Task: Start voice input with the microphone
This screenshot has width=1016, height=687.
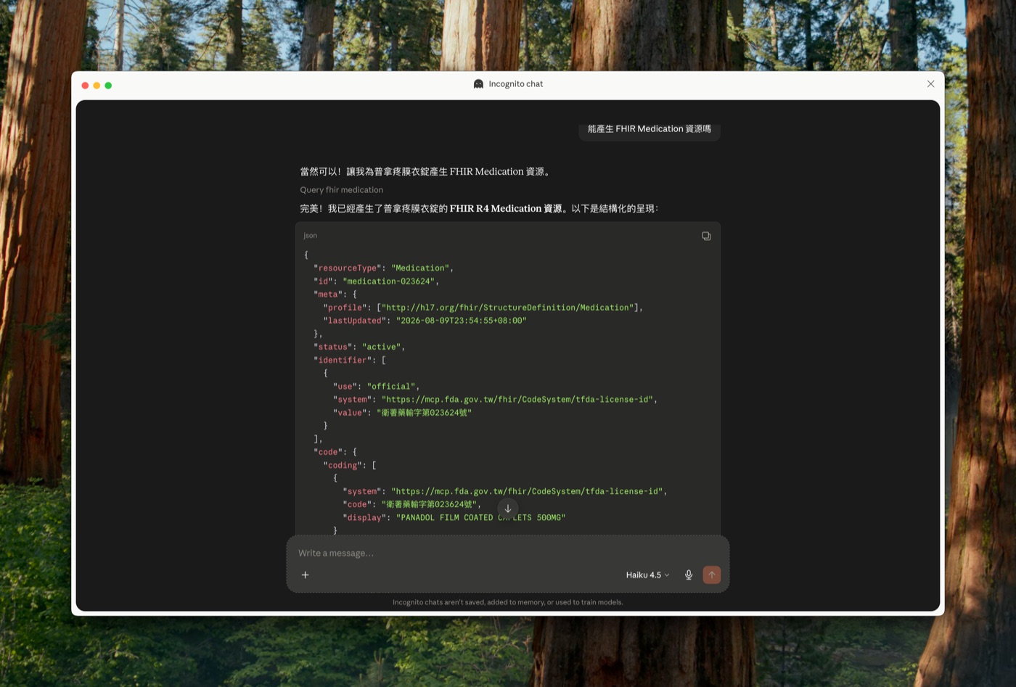Action: click(x=689, y=575)
